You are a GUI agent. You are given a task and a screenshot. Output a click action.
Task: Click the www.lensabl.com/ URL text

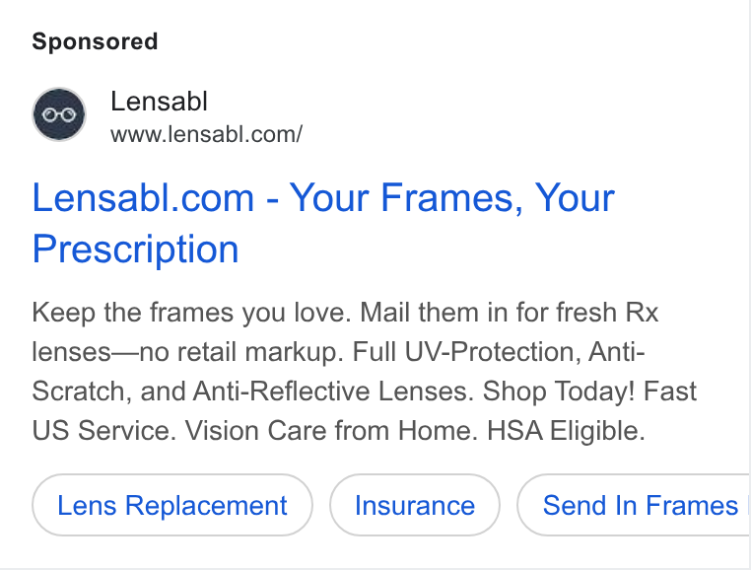point(206,134)
